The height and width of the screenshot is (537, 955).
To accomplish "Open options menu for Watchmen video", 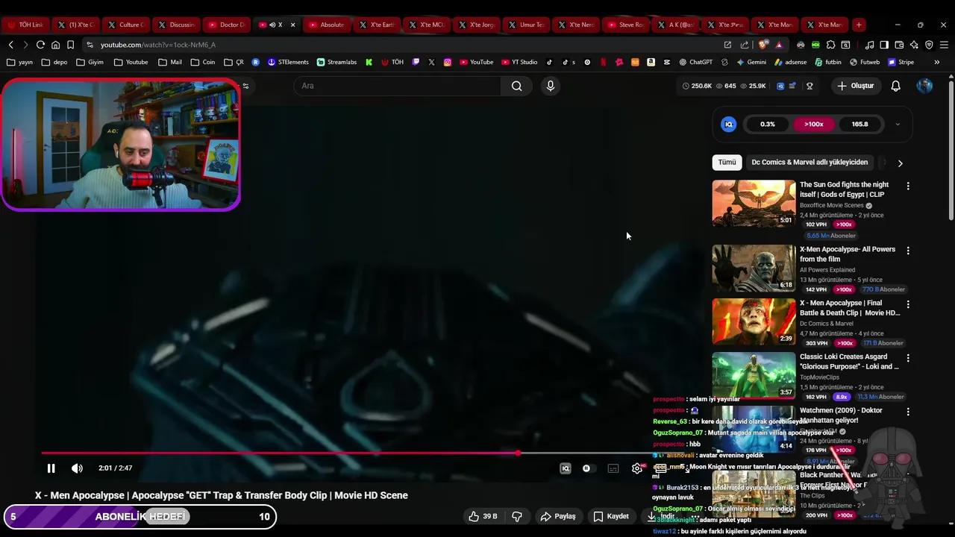I will tap(908, 412).
